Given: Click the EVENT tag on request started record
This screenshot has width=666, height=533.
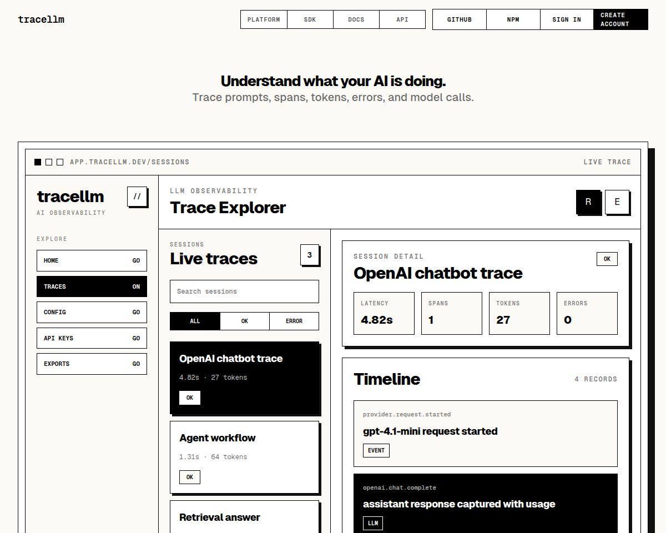Looking at the screenshot, I should click(376, 450).
